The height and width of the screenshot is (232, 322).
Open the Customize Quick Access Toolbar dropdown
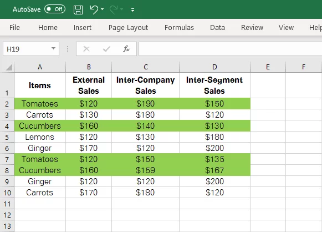pos(132,10)
